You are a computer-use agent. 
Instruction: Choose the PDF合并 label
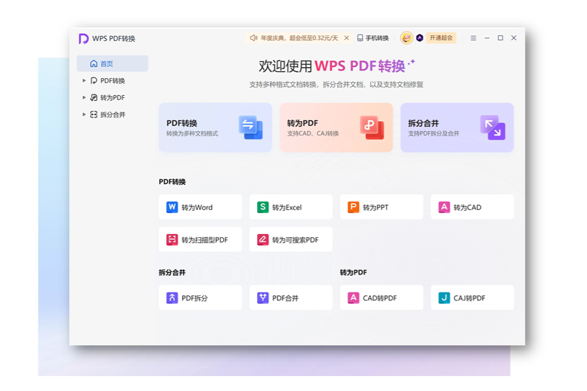[x=285, y=298]
